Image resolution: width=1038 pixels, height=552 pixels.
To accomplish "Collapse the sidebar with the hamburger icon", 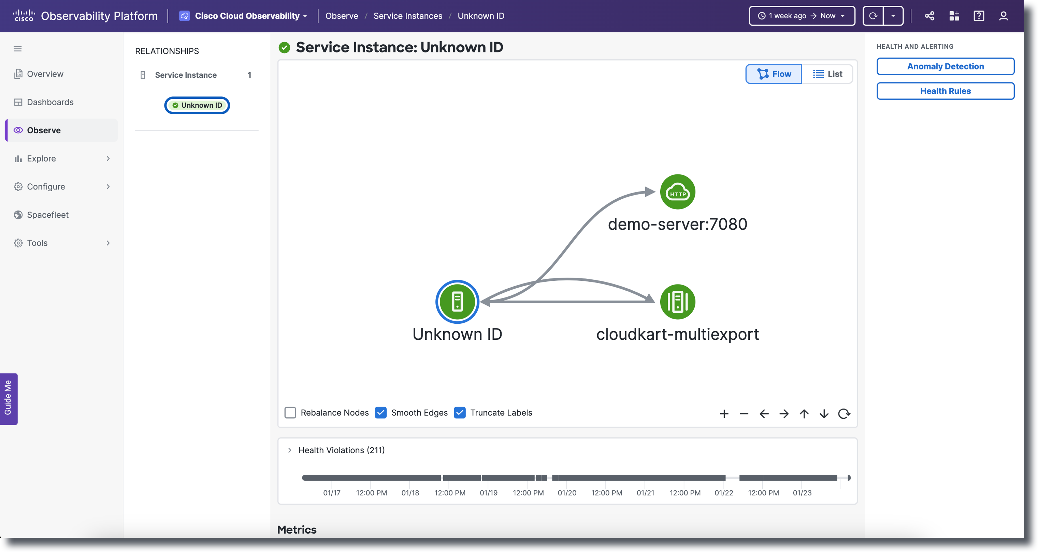I will click(18, 49).
